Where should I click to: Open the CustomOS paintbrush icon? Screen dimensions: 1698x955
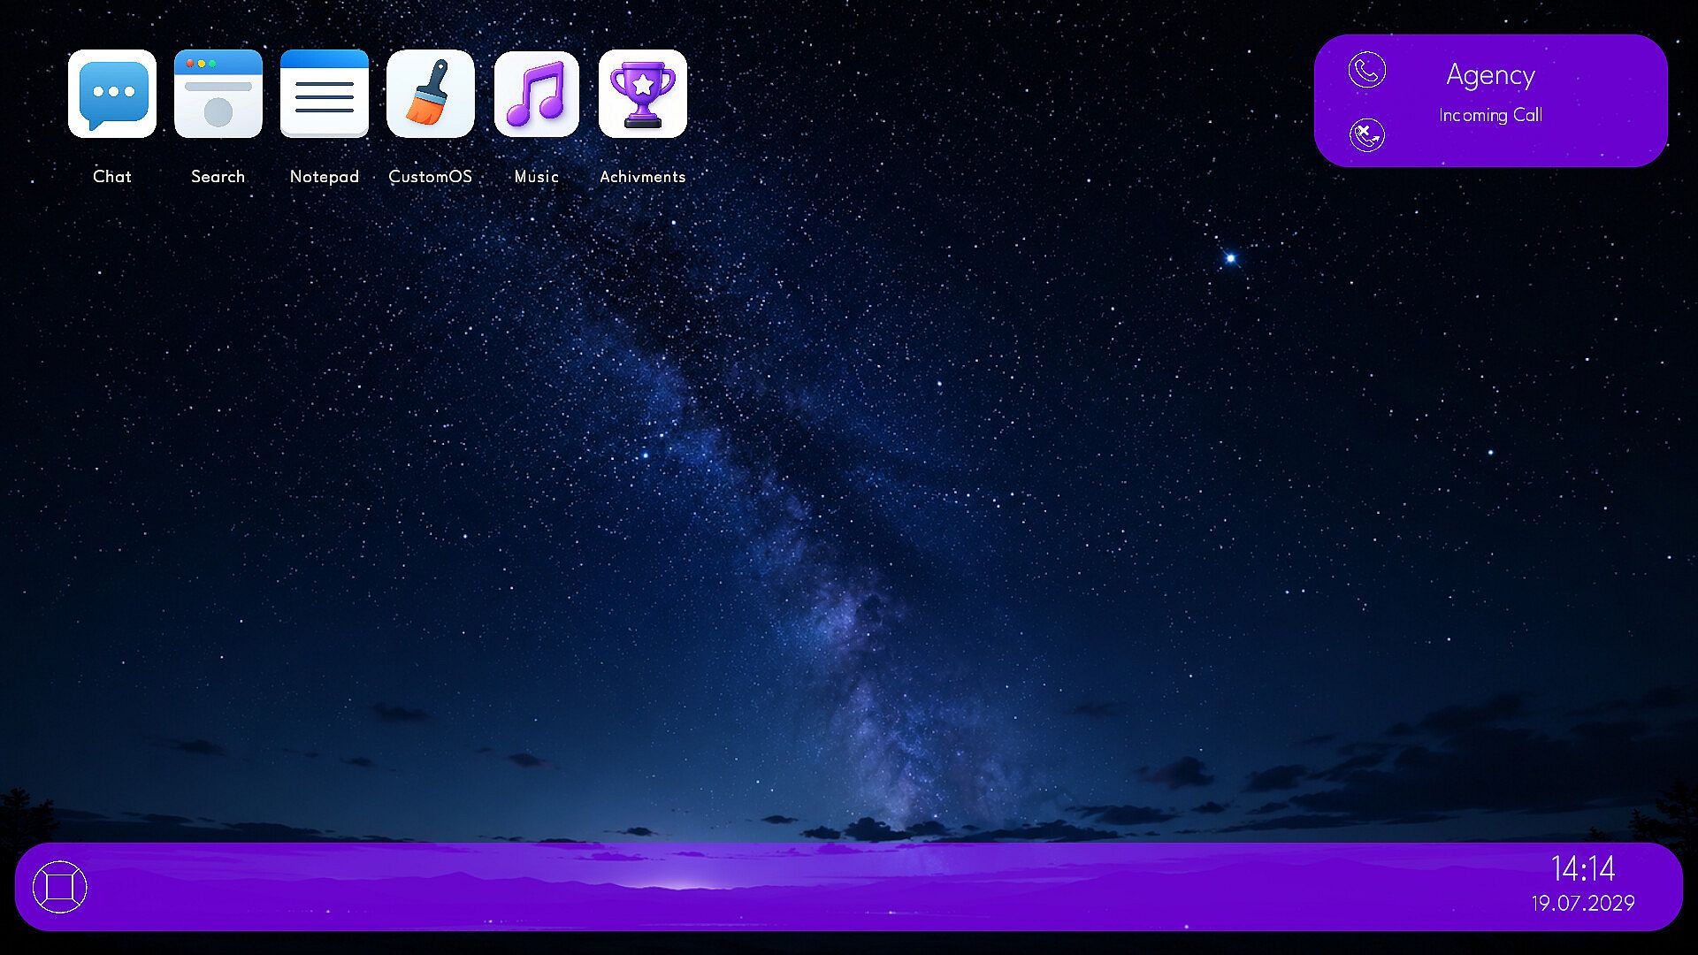[431, 94]
